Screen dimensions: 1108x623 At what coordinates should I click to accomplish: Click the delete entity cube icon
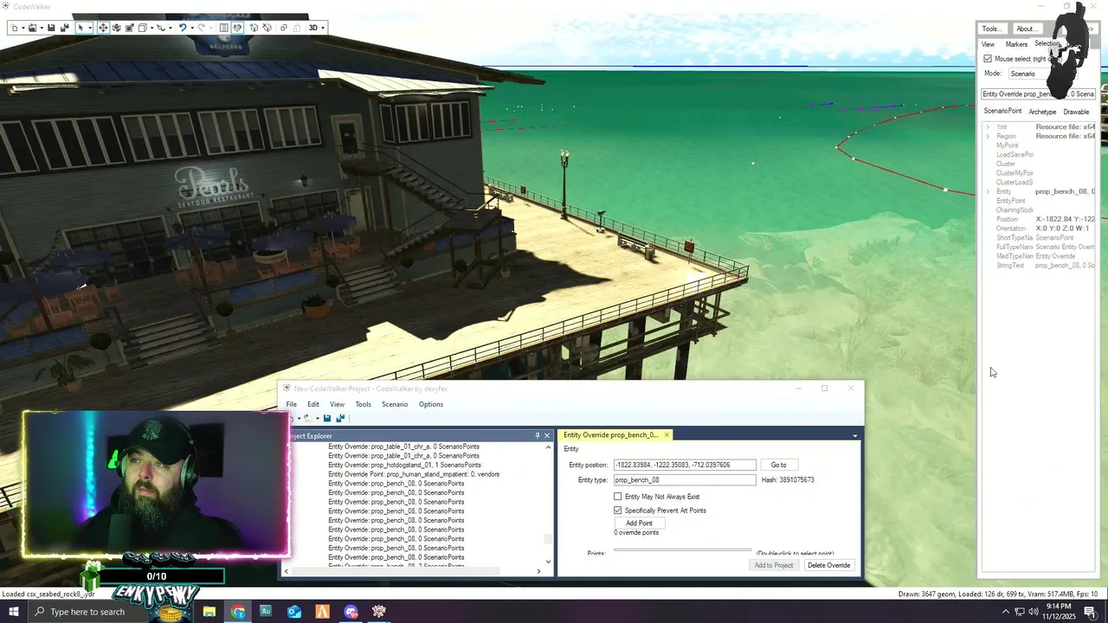point(267,28)
